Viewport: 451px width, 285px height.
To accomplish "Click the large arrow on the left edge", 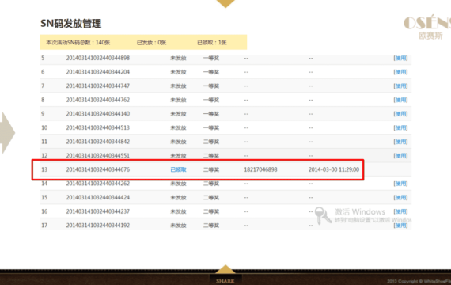I will coord(8,133).
